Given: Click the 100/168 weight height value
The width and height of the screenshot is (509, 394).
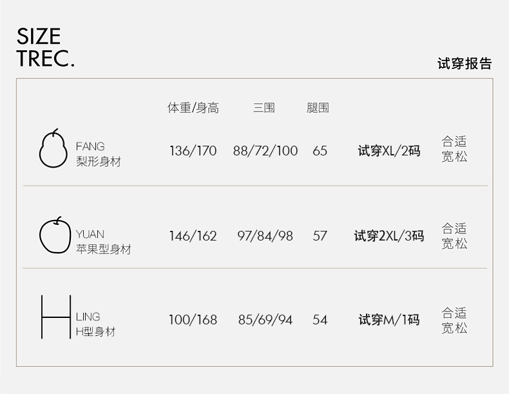Looking at the screenshot, I should [193, 320].
